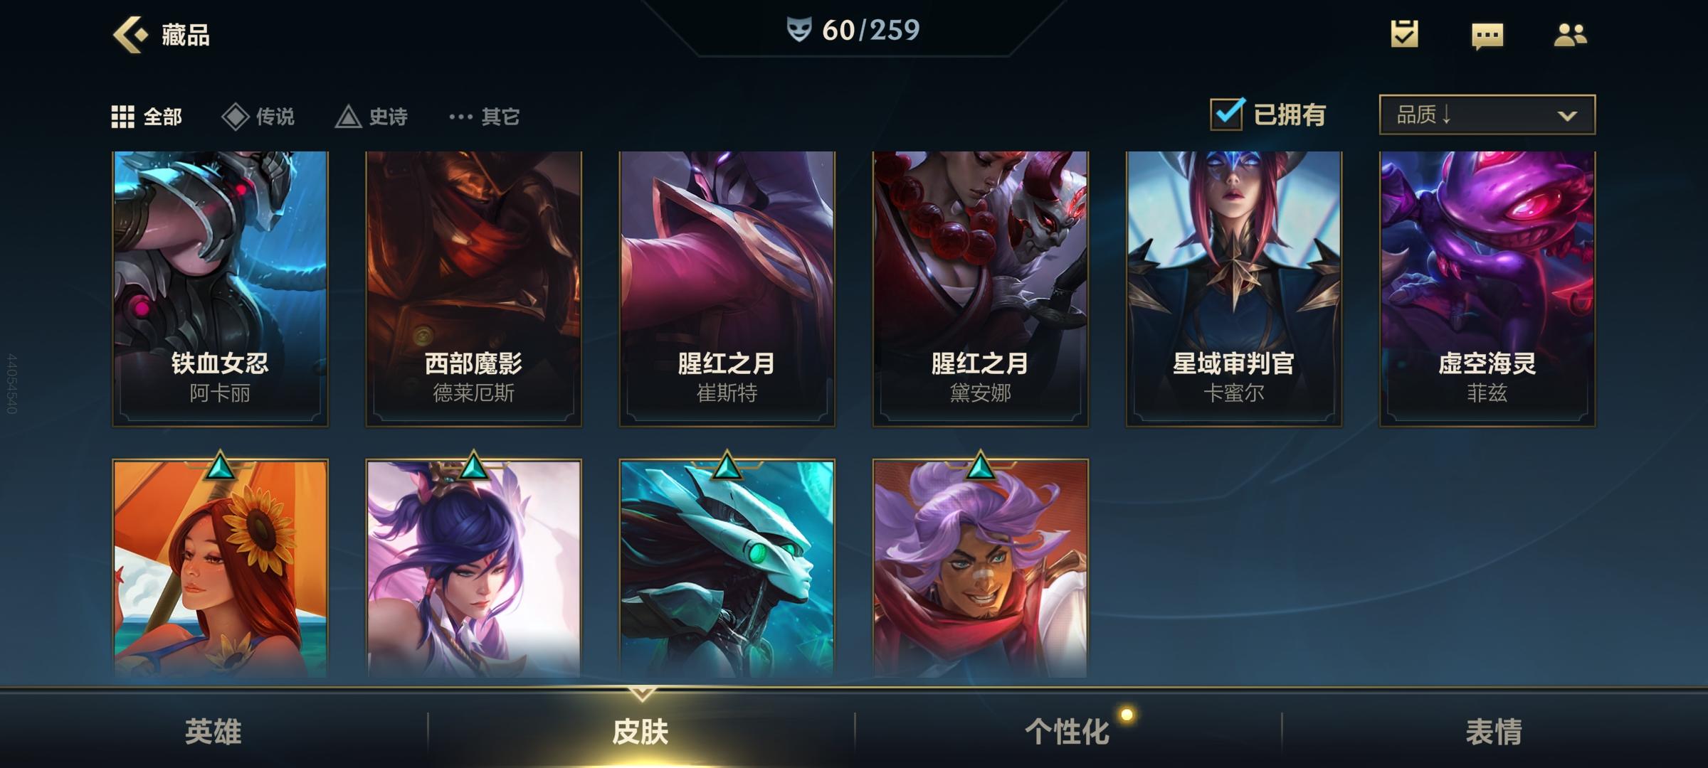
Task: Filter by 史诗 triangle icon
Action: pos(348,117)
